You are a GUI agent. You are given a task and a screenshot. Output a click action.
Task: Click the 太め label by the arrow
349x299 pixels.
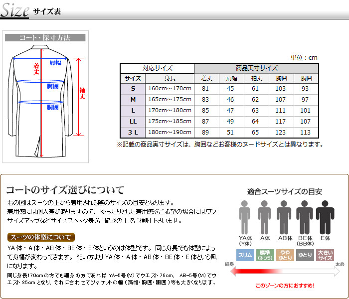(340, 264)
